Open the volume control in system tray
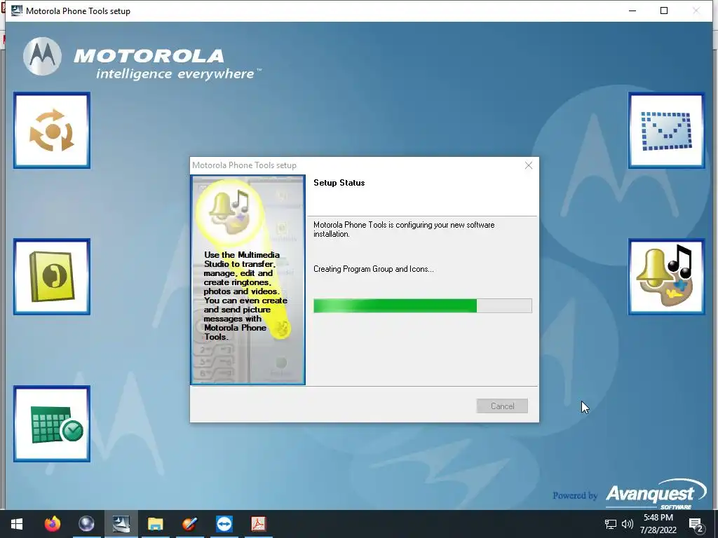Viewport: 718px width, 538px height. [x=628, y=524]
